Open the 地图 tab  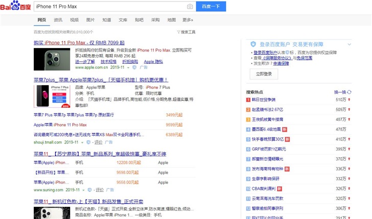pyautogui.click(x=171, y=20)
